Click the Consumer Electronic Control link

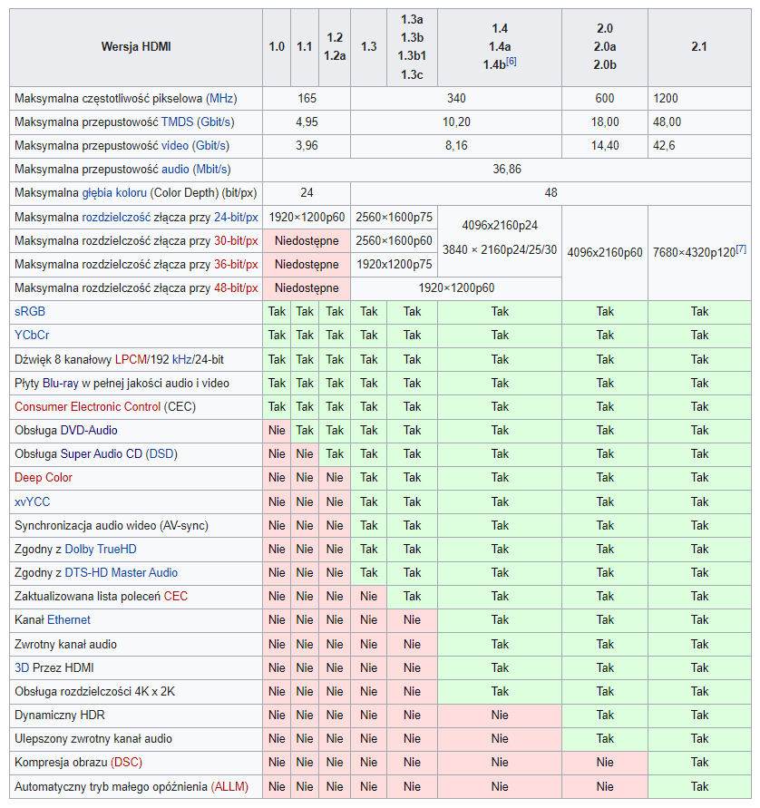(88, 407)
